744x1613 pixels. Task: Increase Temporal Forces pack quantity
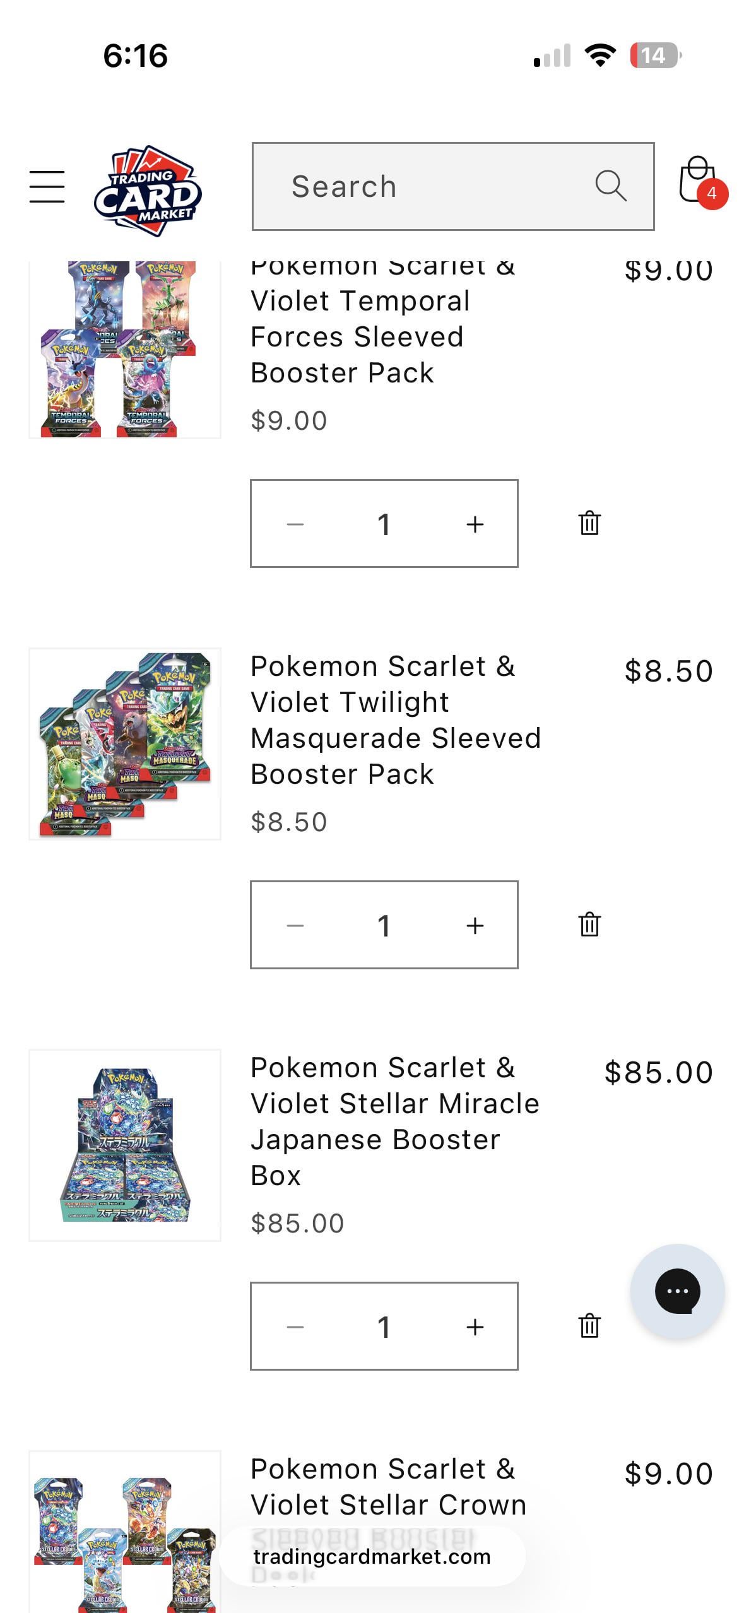pyautogui.click(x=475, y=524)
